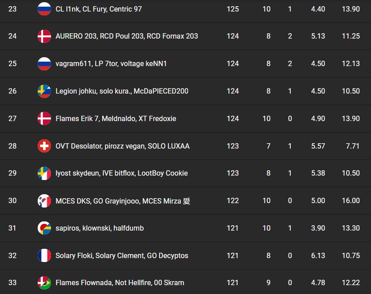Select the flag icon beside sapiros

pyautogui.click(x=44, y=228)
